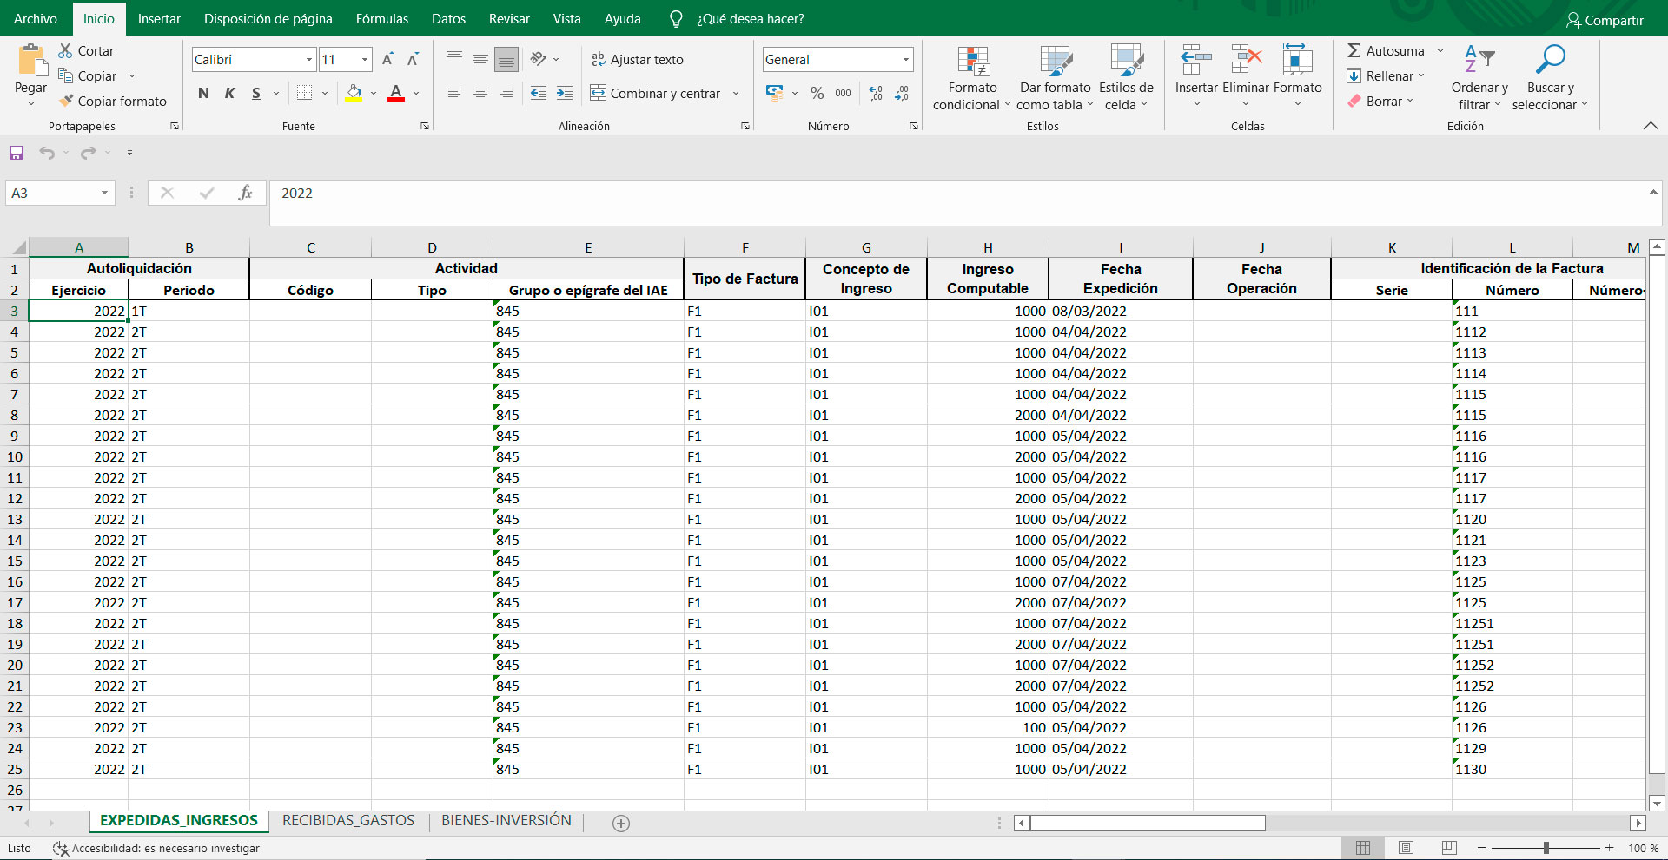Screen dimensions: 1668x860
Task: Click the Save floppy disk icon
Action: point(17,153)
